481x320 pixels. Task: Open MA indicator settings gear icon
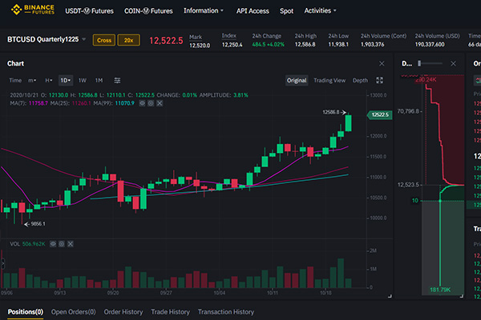[x=151, y=103]
